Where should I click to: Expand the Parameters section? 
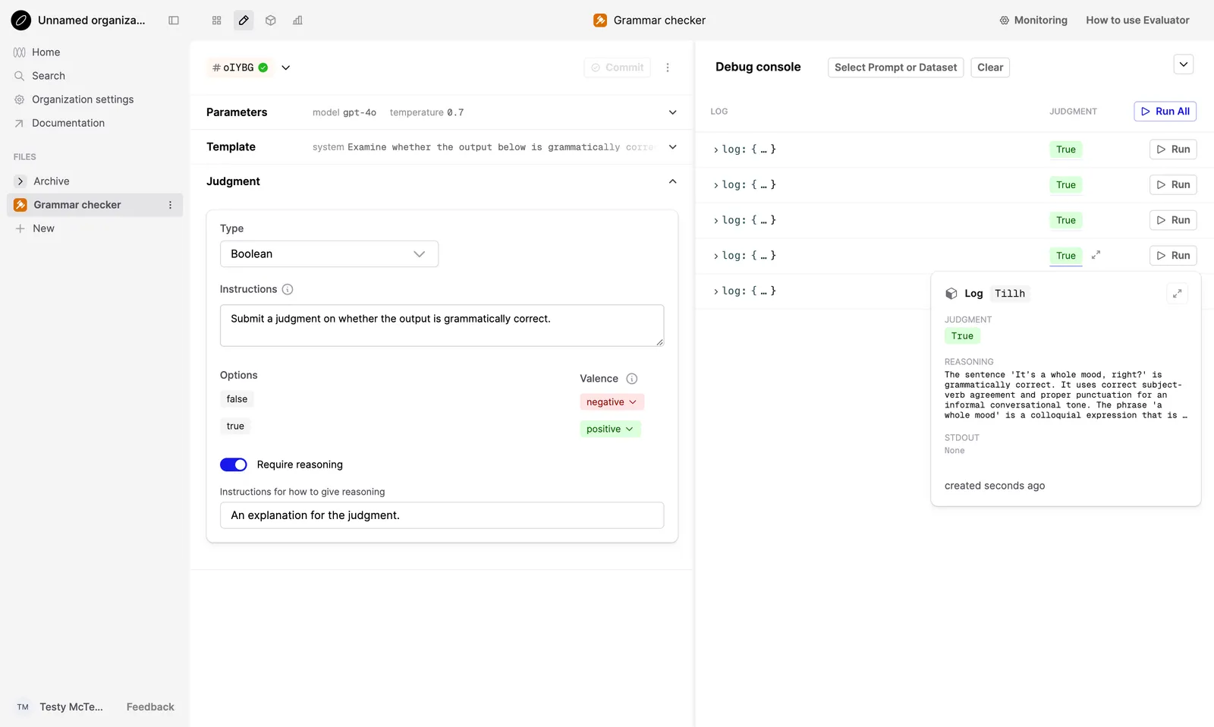click(x=672, y=112)
